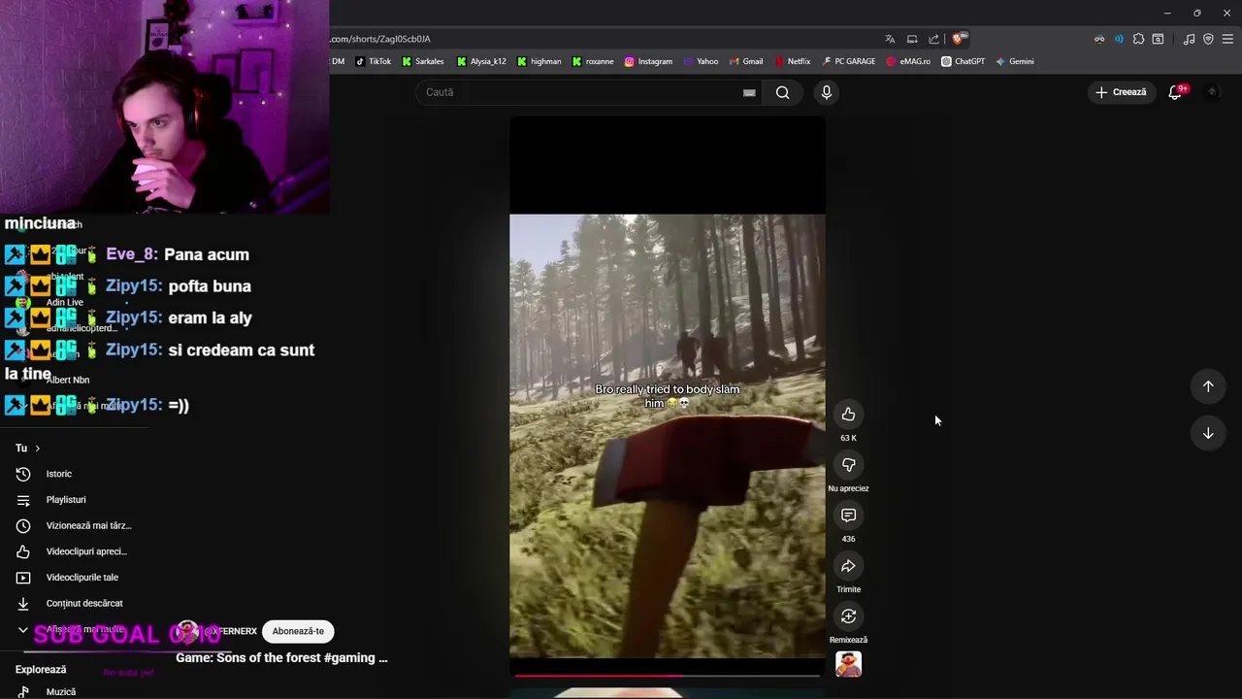The width and height of the screenshot is (1242, 699).
Task: Open the on-screen keyboard icon in search box
Action: pos(749,92)
